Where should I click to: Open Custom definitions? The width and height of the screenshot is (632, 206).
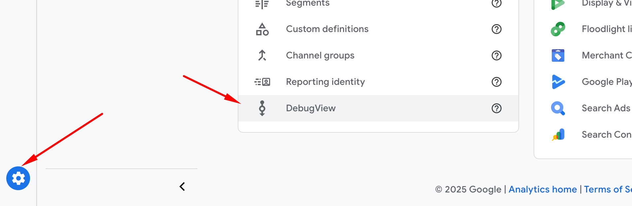[327, 29]
